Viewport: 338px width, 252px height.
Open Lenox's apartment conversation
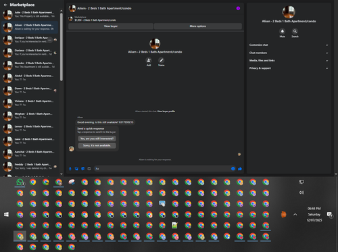pos(30,128)
